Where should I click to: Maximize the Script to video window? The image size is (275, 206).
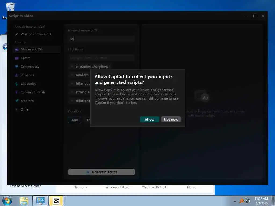(x=255, y=16)
